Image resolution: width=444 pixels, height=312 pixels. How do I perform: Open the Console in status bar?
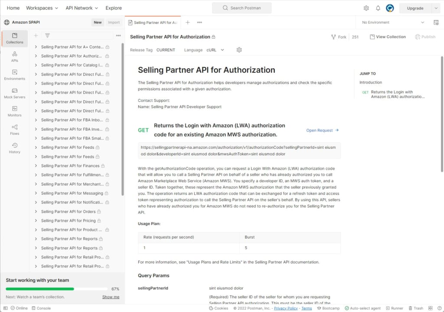pyautogui.click(x=41, y=308)
